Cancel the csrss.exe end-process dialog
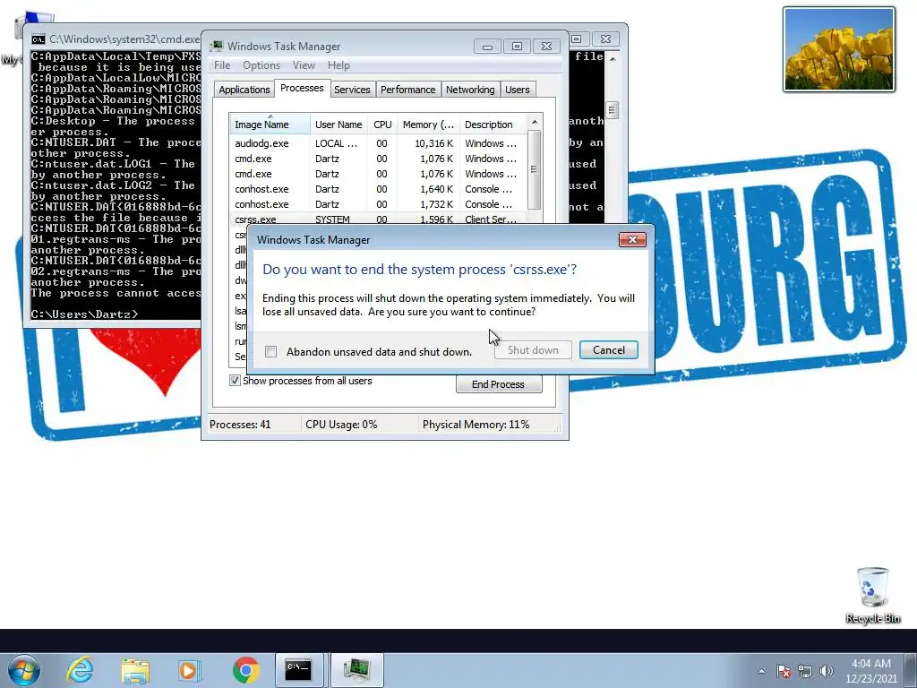917x688 pixels. 608,350
